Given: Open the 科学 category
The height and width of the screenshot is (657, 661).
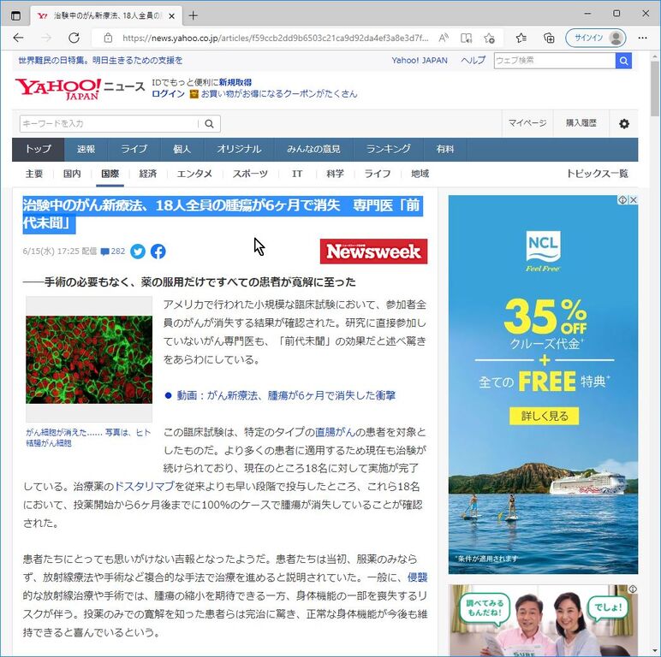Looking at the screenshot, I should point(335,174).
